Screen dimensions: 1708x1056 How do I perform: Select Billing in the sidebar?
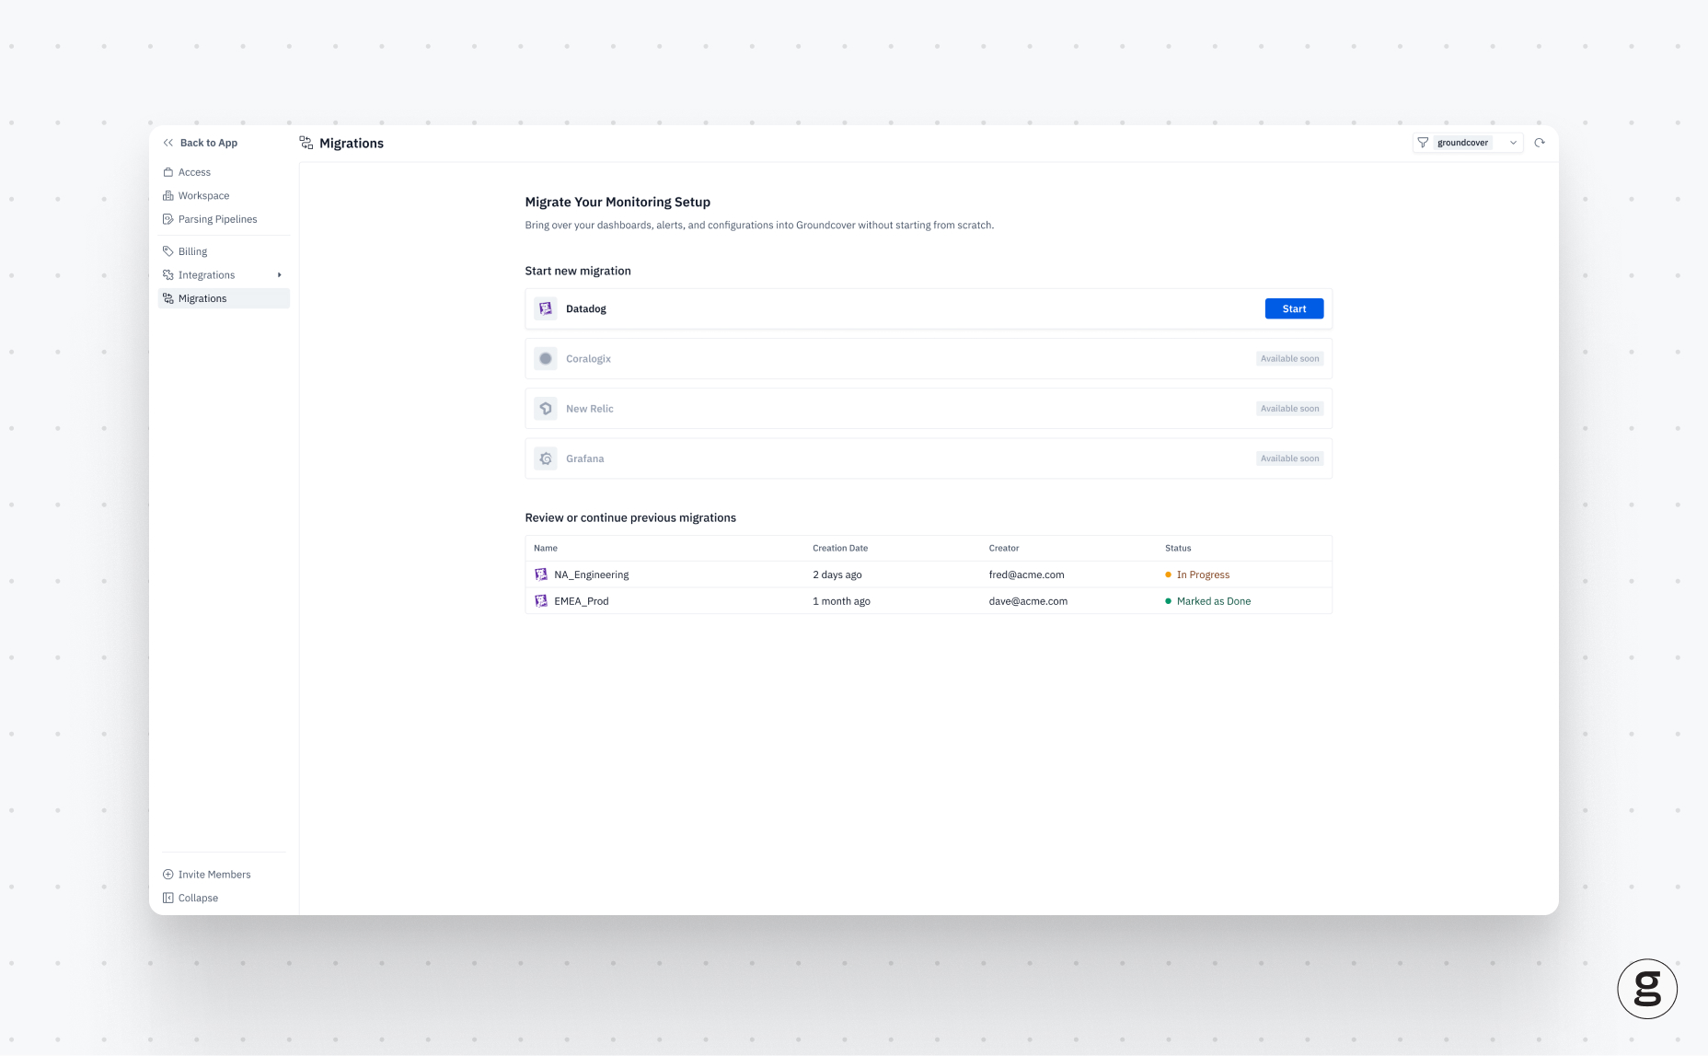click(x=225, y=251)
